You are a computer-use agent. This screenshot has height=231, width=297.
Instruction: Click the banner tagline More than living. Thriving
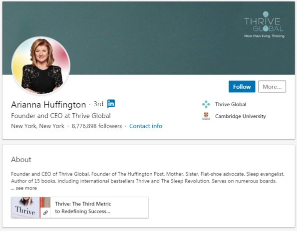pyautogui.click(x=264, y=36)
